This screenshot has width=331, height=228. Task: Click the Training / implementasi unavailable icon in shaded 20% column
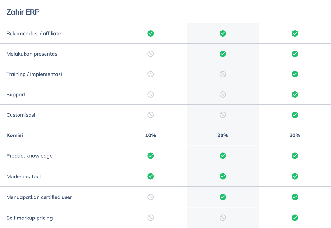pyautogui.click(x=223, y=74)
